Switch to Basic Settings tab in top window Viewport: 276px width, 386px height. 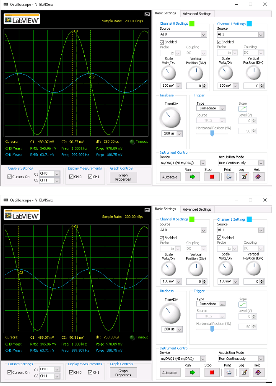pyautogui.click(x=165, y=13)
